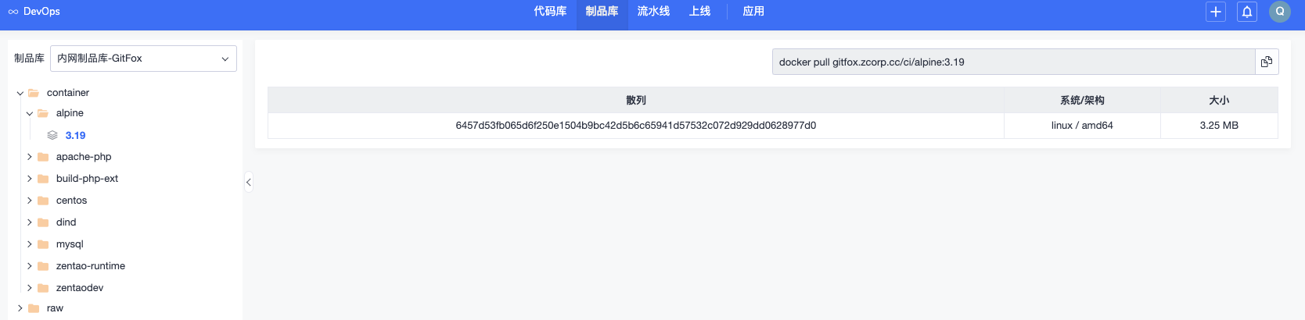The width and height of the screenshot is (1305, 320).
Task: Select the zentao-runtime tree label
Action: click(x=91, y=266)
